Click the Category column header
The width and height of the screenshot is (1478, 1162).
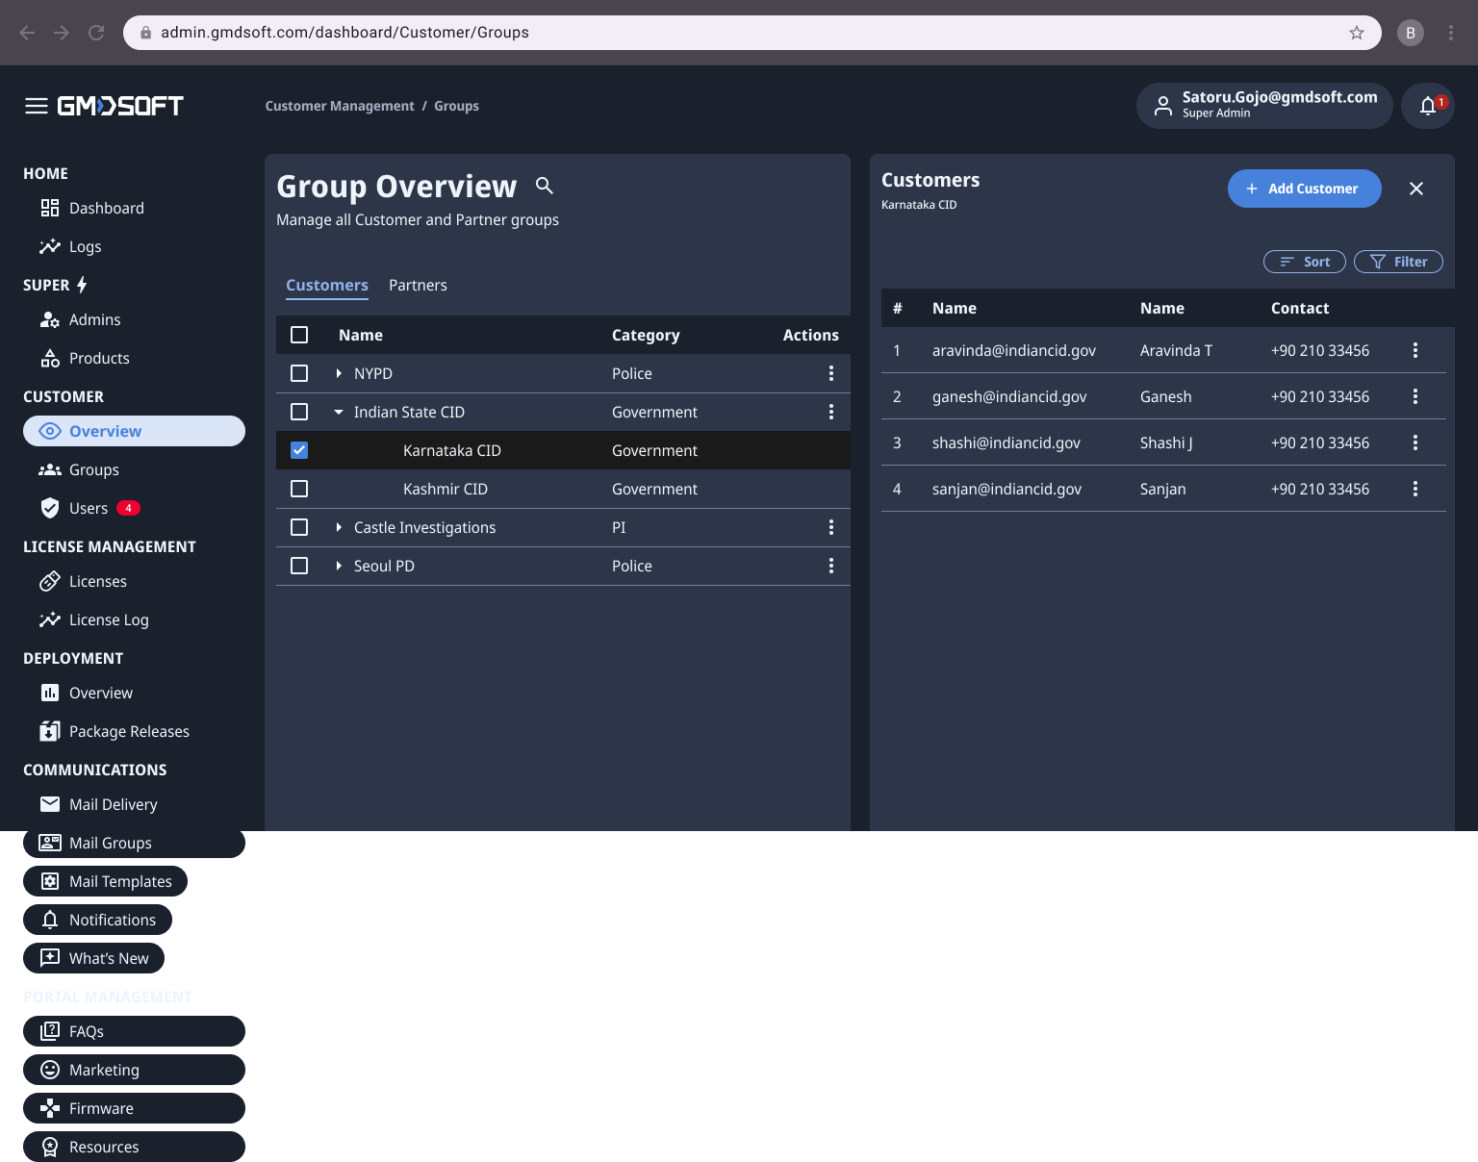(646, 335)
